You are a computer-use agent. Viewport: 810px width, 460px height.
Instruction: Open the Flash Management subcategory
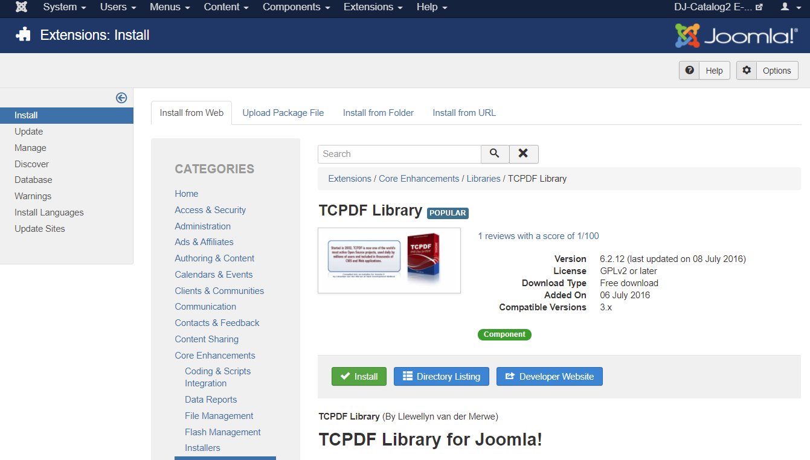point(223,432)
